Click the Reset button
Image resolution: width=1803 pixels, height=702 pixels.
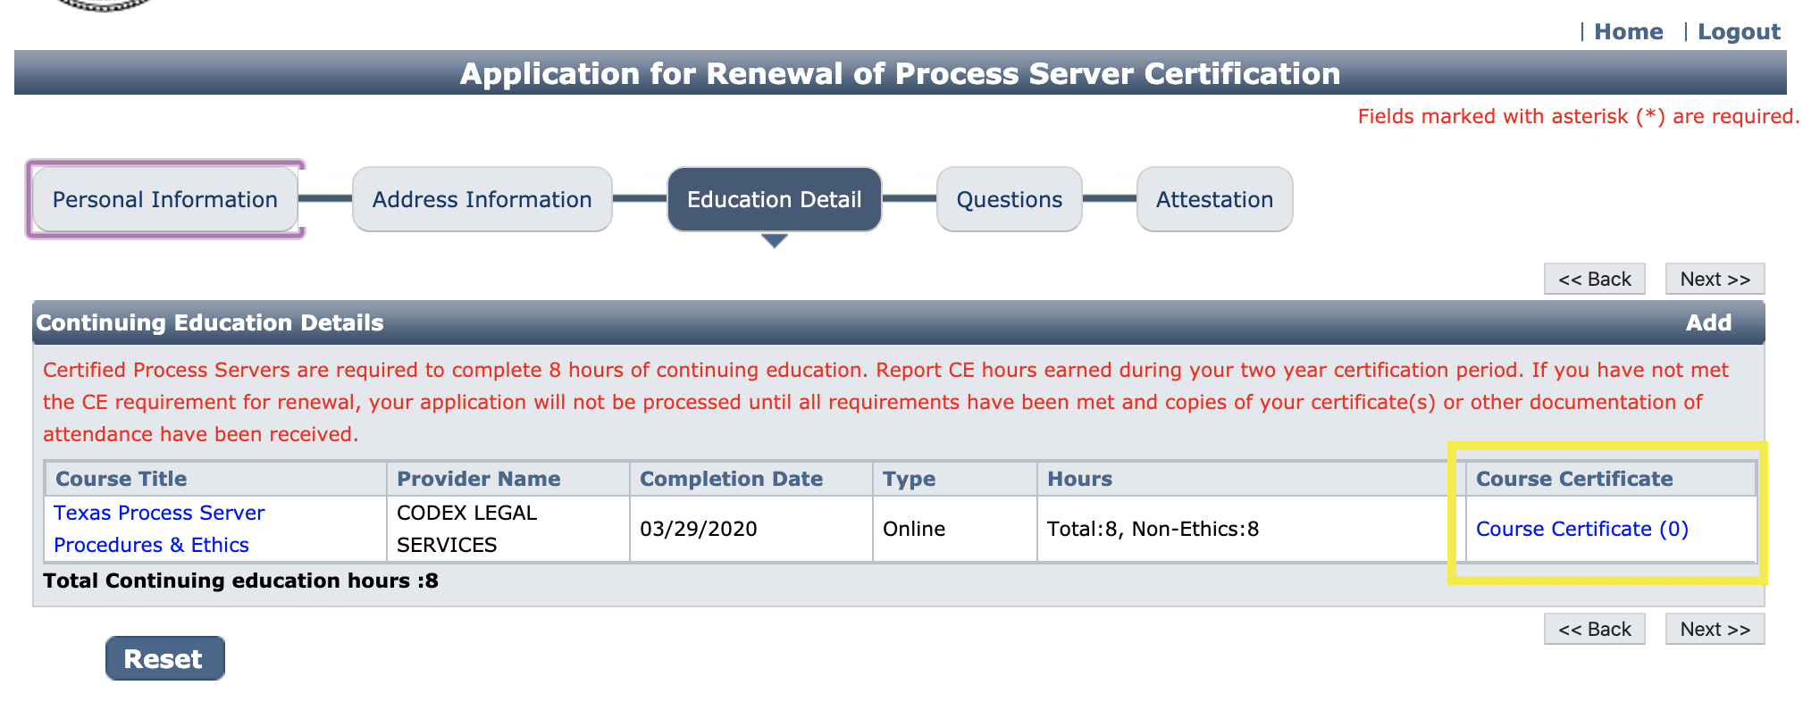pos(165,658)
